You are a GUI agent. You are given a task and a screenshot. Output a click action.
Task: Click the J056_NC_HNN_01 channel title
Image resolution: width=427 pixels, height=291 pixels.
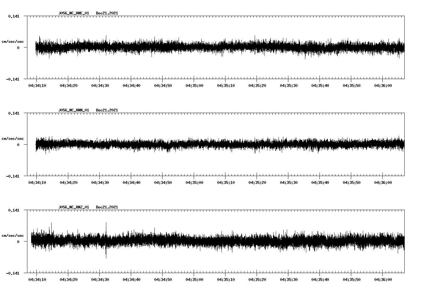coord(74,110)
